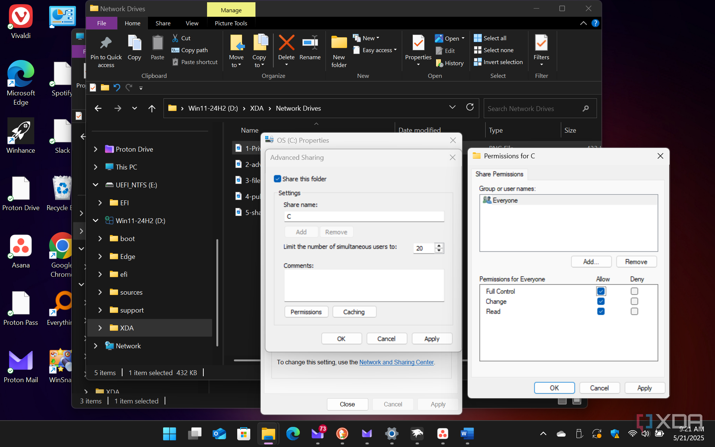Click the Caching button in Advanced Sharing

[x=354, y=312]
